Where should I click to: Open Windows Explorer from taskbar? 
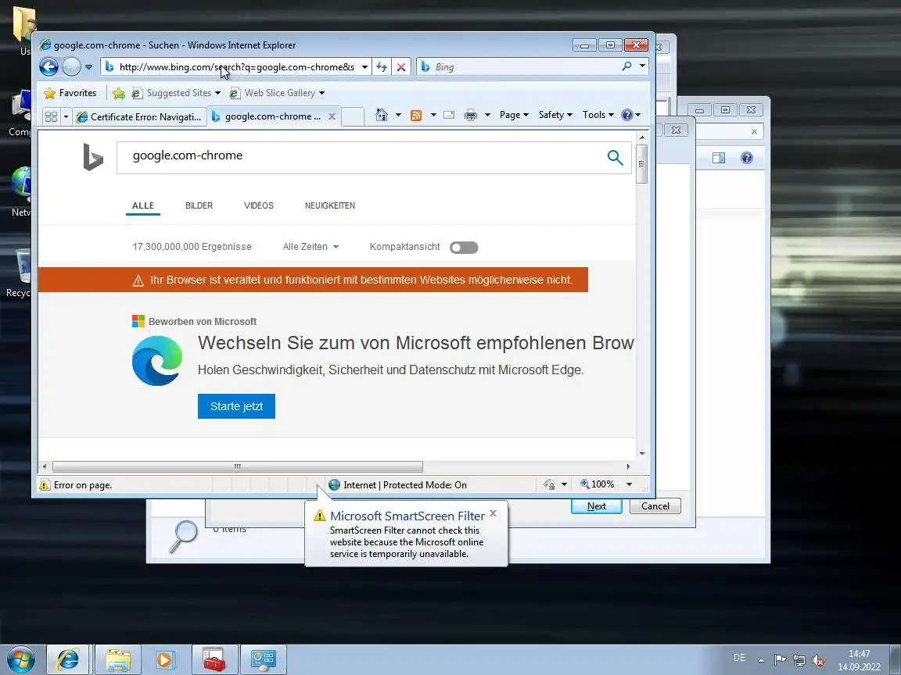point(118,659)
